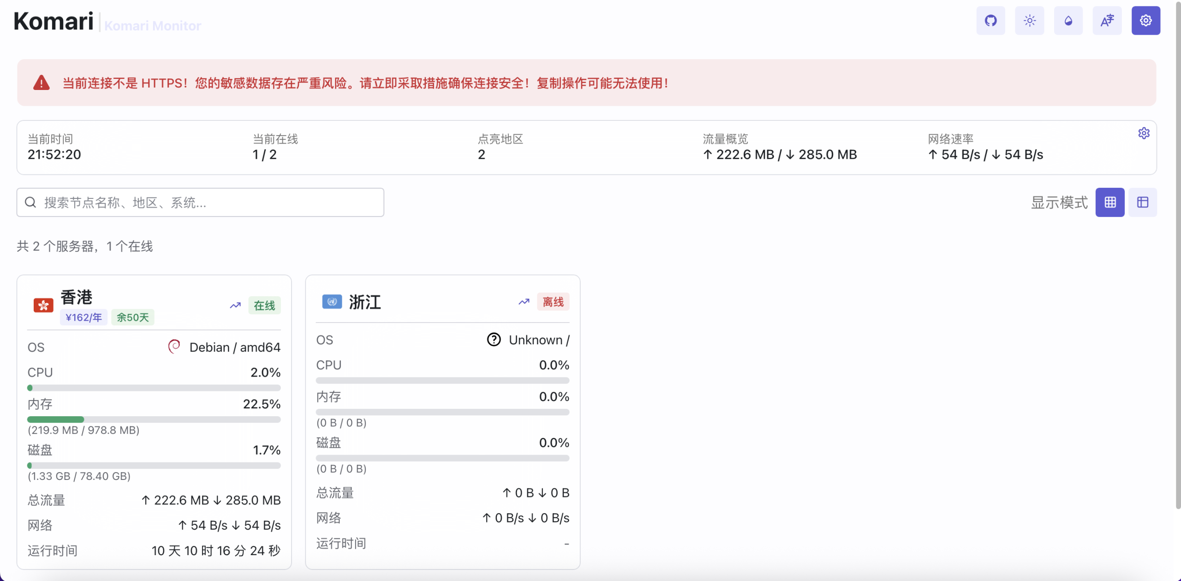This screenshot has width=1181, height=581.
Task: Open the theme color droplet picker
Action: 1068,20
